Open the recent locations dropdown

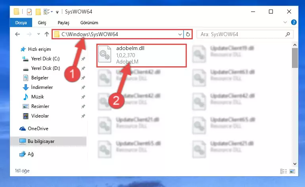[x=38, y=34]
